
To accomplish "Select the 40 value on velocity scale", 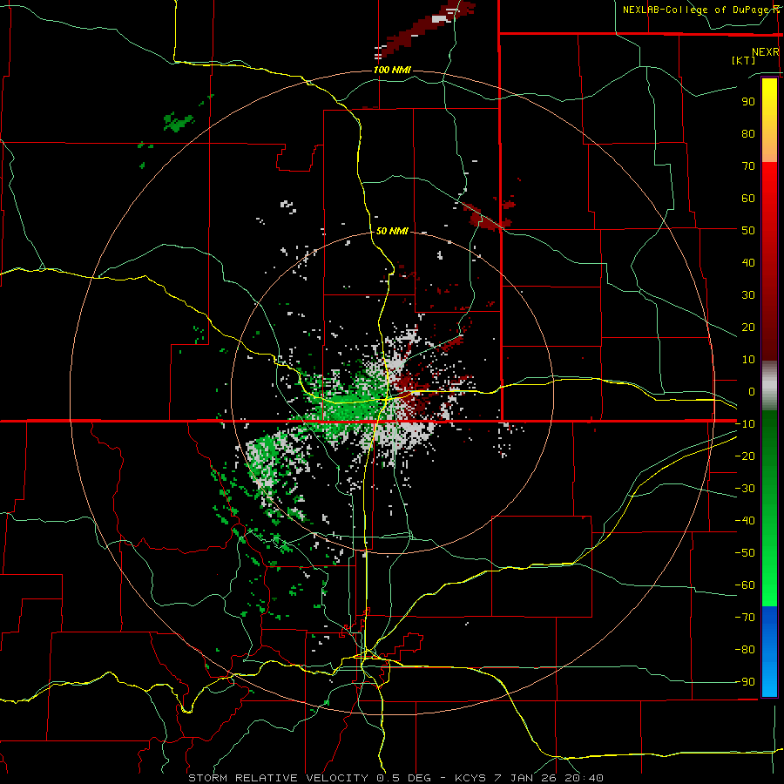I will coord(748,262).
